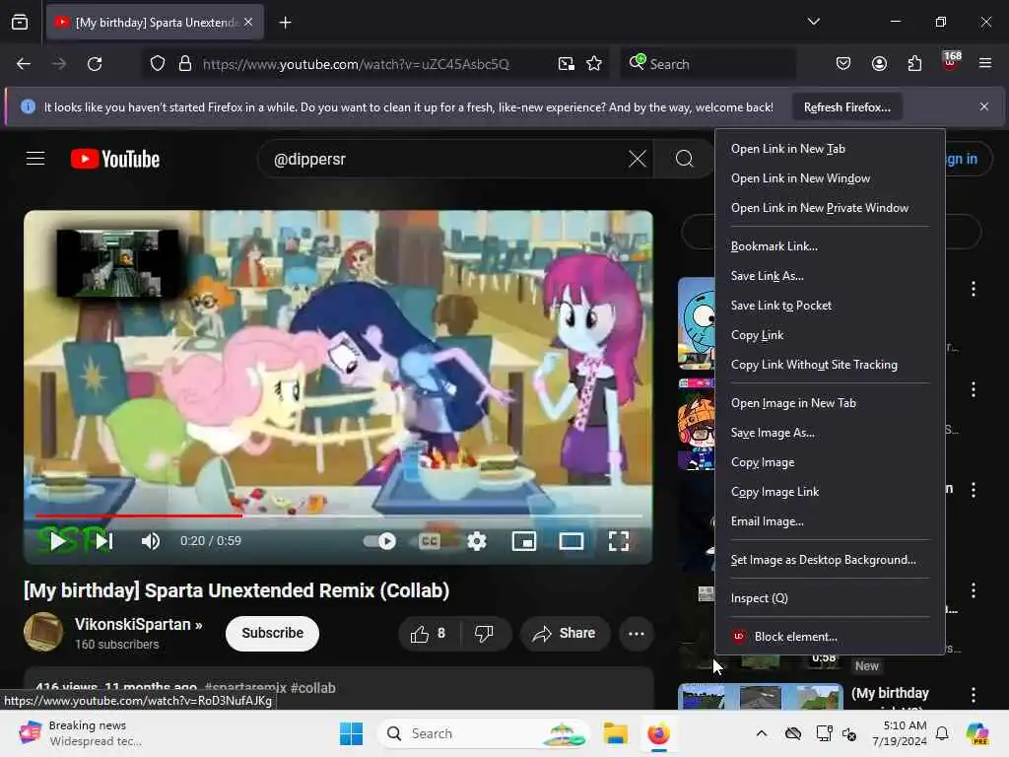Image resolution: width=1009 pixels, height=757 pixels.
Task: Clear the YouTube search text
Action: pos(638,159)
